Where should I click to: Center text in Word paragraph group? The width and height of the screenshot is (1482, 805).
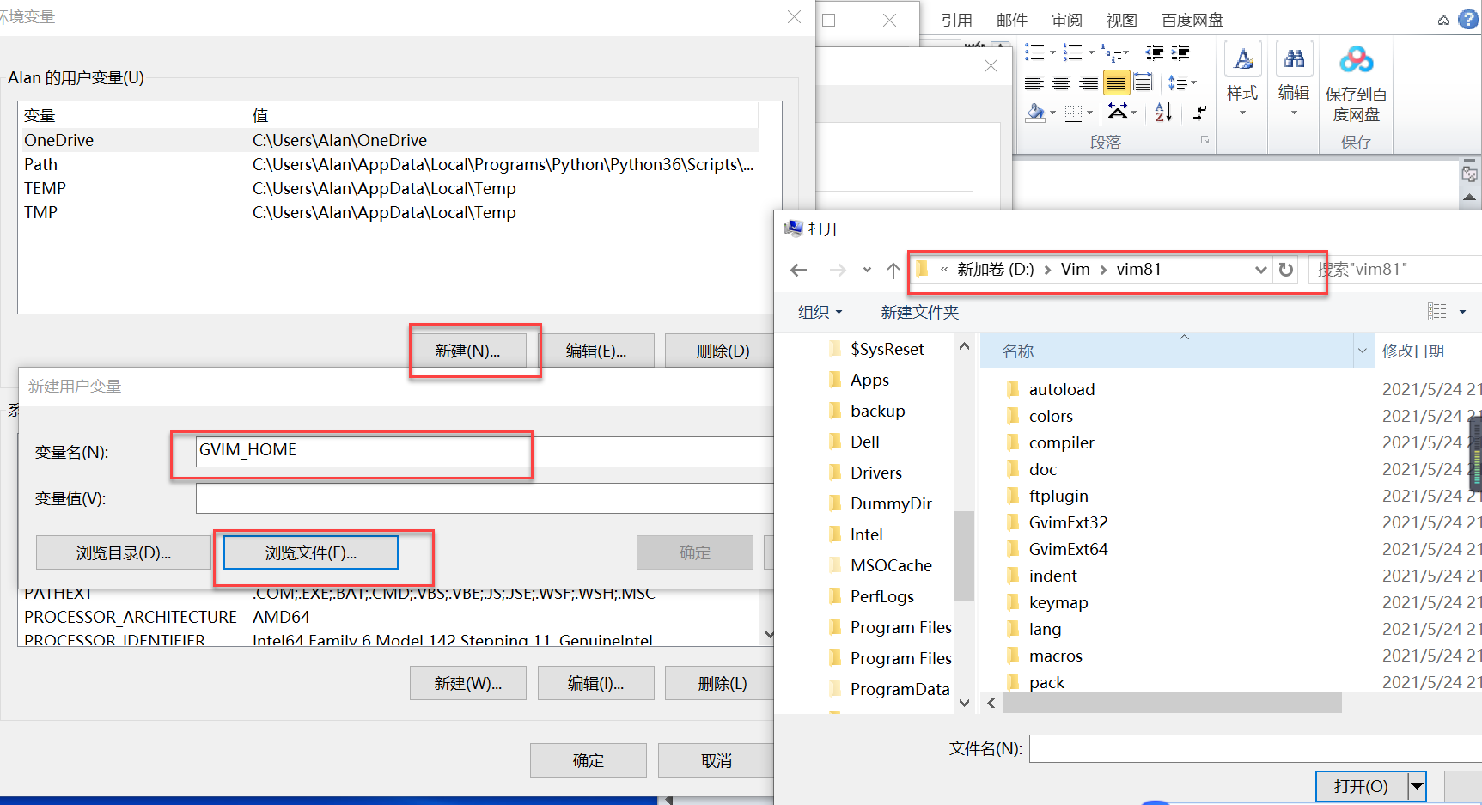click(x=1062, y=82)
